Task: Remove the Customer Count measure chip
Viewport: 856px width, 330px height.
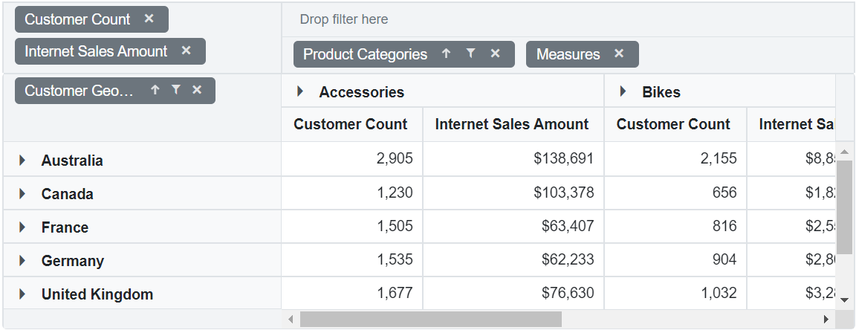Action: point(149,19)
